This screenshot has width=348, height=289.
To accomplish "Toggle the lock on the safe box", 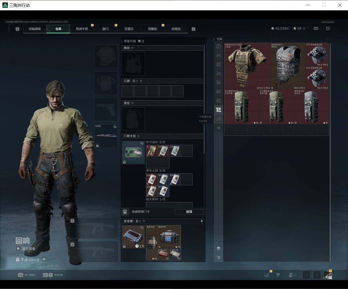I will 124,246.
